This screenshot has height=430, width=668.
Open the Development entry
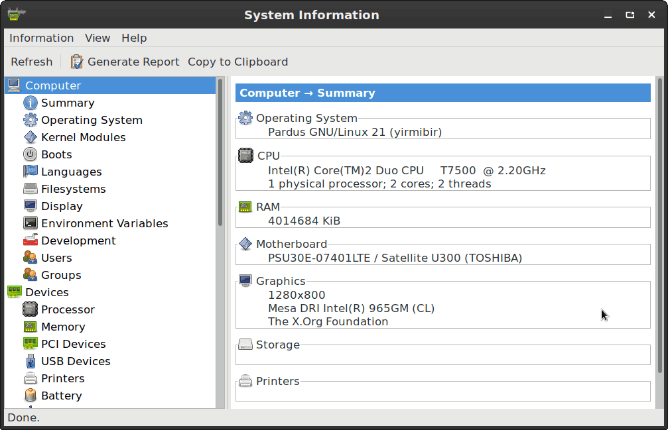(78, 241)
